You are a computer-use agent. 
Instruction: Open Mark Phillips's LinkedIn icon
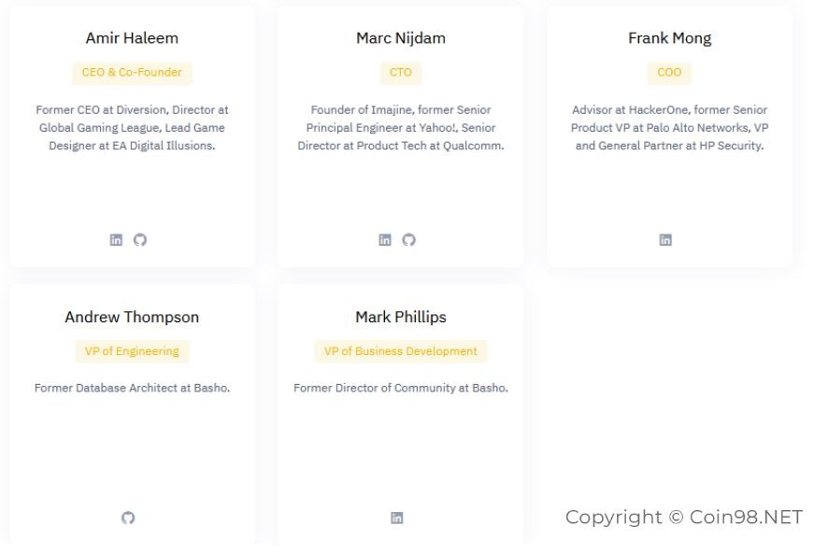pyautogui.click(x=397, y=518)
